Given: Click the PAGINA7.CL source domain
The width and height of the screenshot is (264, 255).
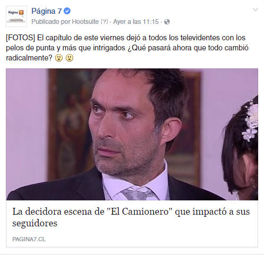Looking at the screenshot, I should [29, 239].
